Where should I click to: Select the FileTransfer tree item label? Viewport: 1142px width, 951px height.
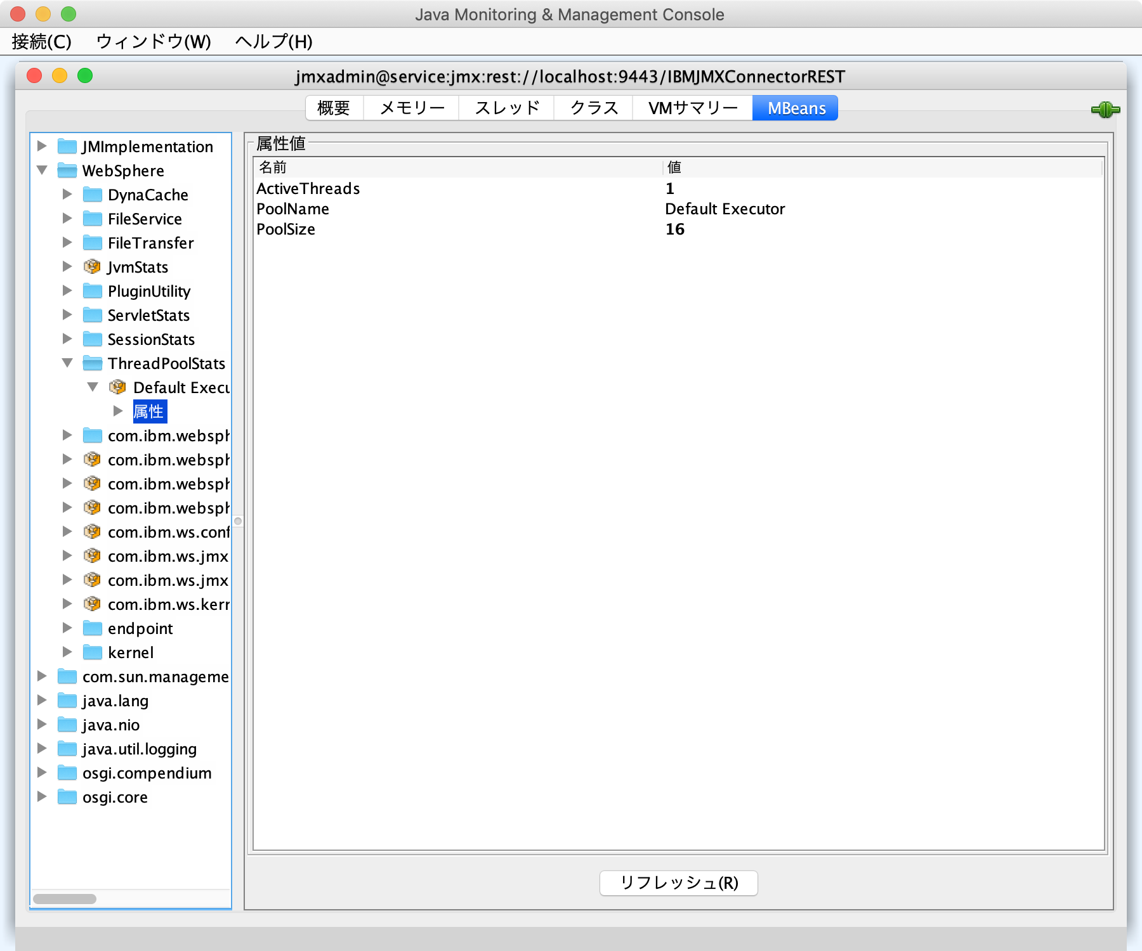(151, 243)
